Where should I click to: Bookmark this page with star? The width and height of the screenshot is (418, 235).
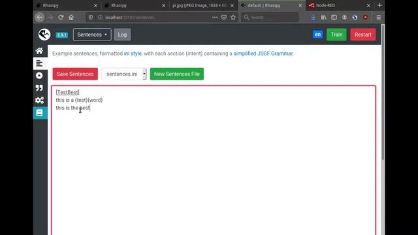point(233,18)
